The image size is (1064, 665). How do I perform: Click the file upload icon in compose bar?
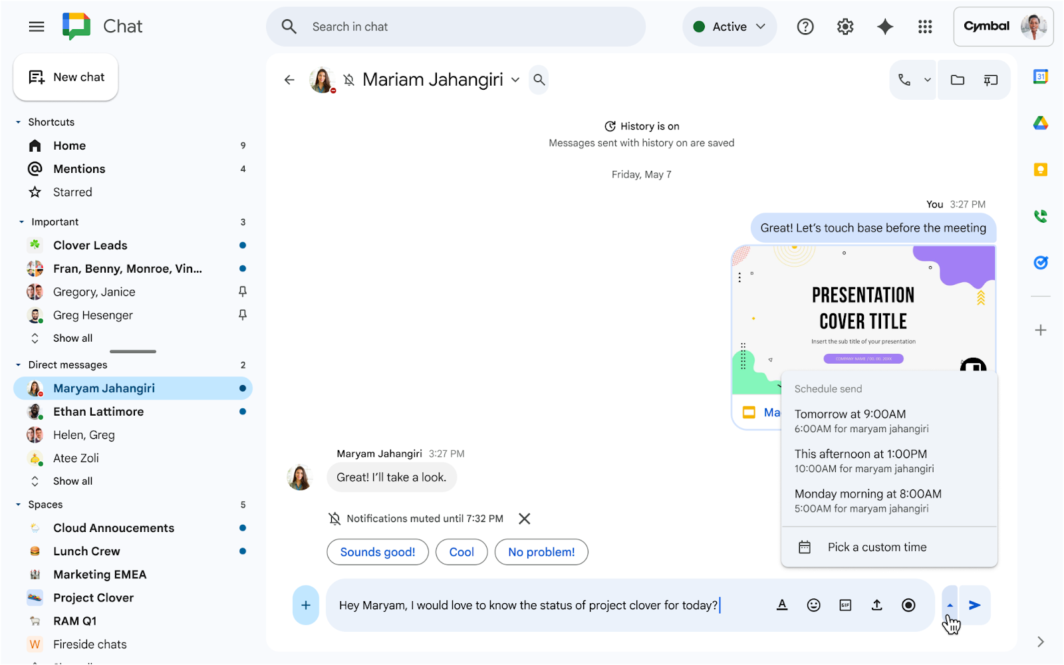pyautogui.click(x=876, y=605)
